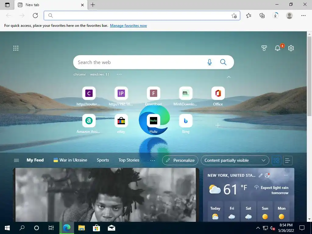Open the Office quick link tile
312x234 pixels.
(218, 96)
